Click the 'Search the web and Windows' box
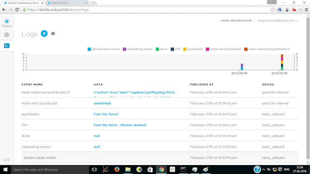The height and width of the screenshot is (174, 310). pyautogui.click(x=50, y=169)
